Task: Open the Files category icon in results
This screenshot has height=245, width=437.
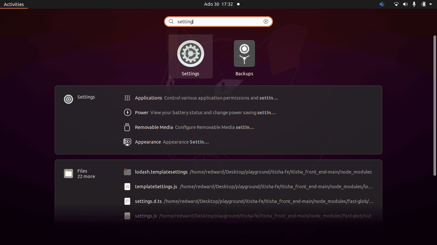Action: pyautogui.click(x=68, y=174)
